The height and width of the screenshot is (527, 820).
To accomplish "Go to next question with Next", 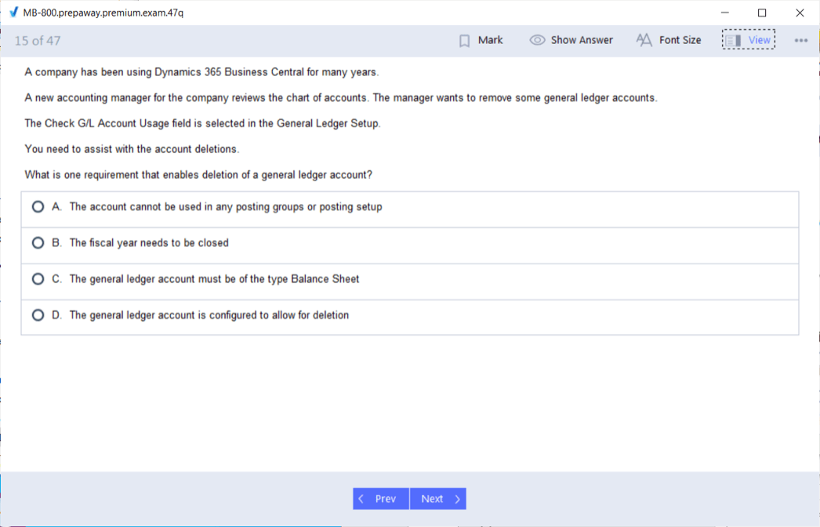I will [x=438, y=499].
